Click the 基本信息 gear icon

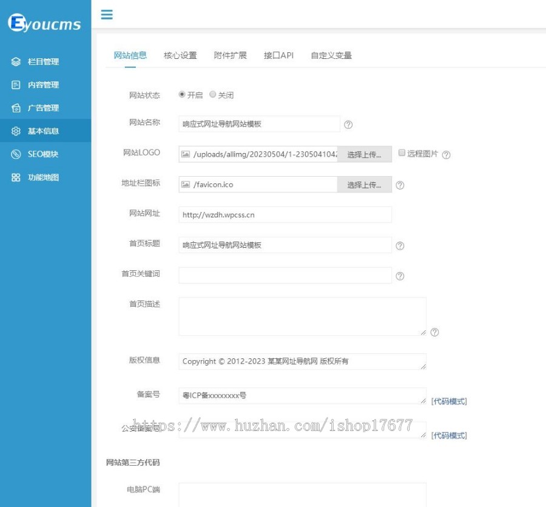coord(16,131)
